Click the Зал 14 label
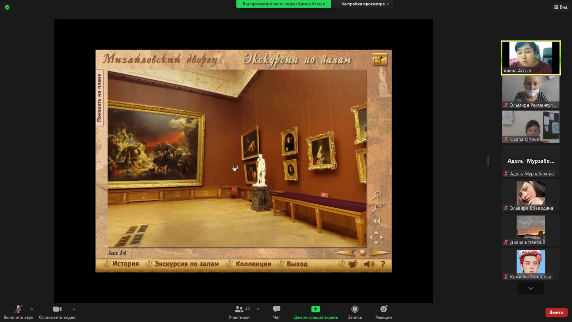The width and height of the screenshot is (572, 322). [117, 253]
